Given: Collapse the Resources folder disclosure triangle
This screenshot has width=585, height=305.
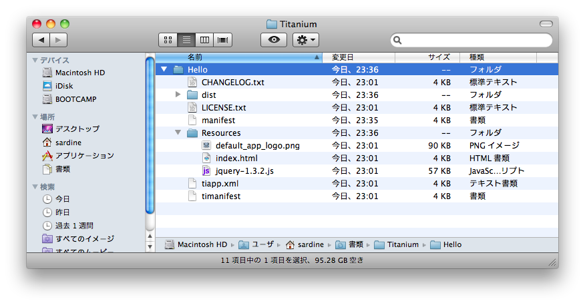Looking at the screenshot, I should click(x=178, y=133).
